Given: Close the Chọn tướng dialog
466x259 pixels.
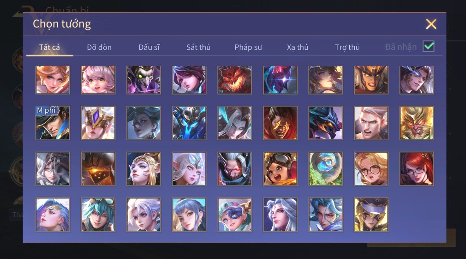Looking at the screenshot, I should click(x=431, y=24).
